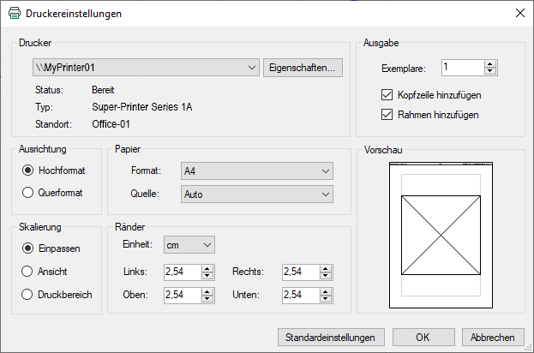Click the printer icon in the title bar
This screenshot has height=353, width=534.
point(14,14)
